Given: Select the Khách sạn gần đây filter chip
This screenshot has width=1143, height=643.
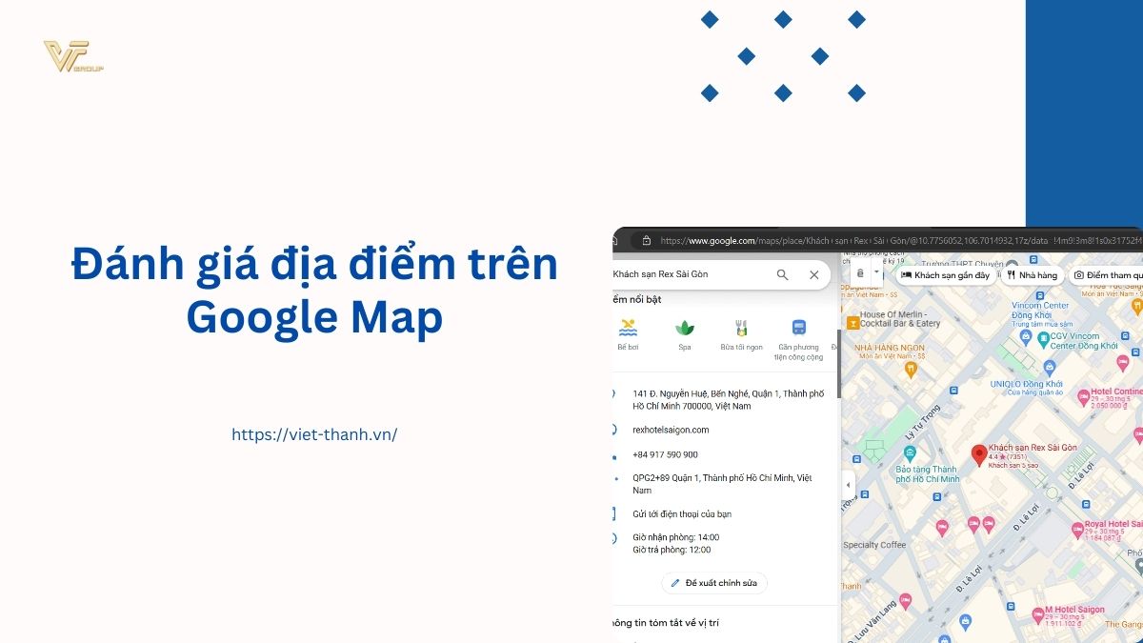Looking at the screenshot, I should click(945, 275).
